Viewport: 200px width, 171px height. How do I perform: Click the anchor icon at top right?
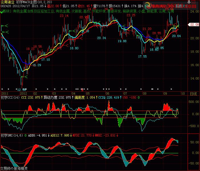point(189,2)
